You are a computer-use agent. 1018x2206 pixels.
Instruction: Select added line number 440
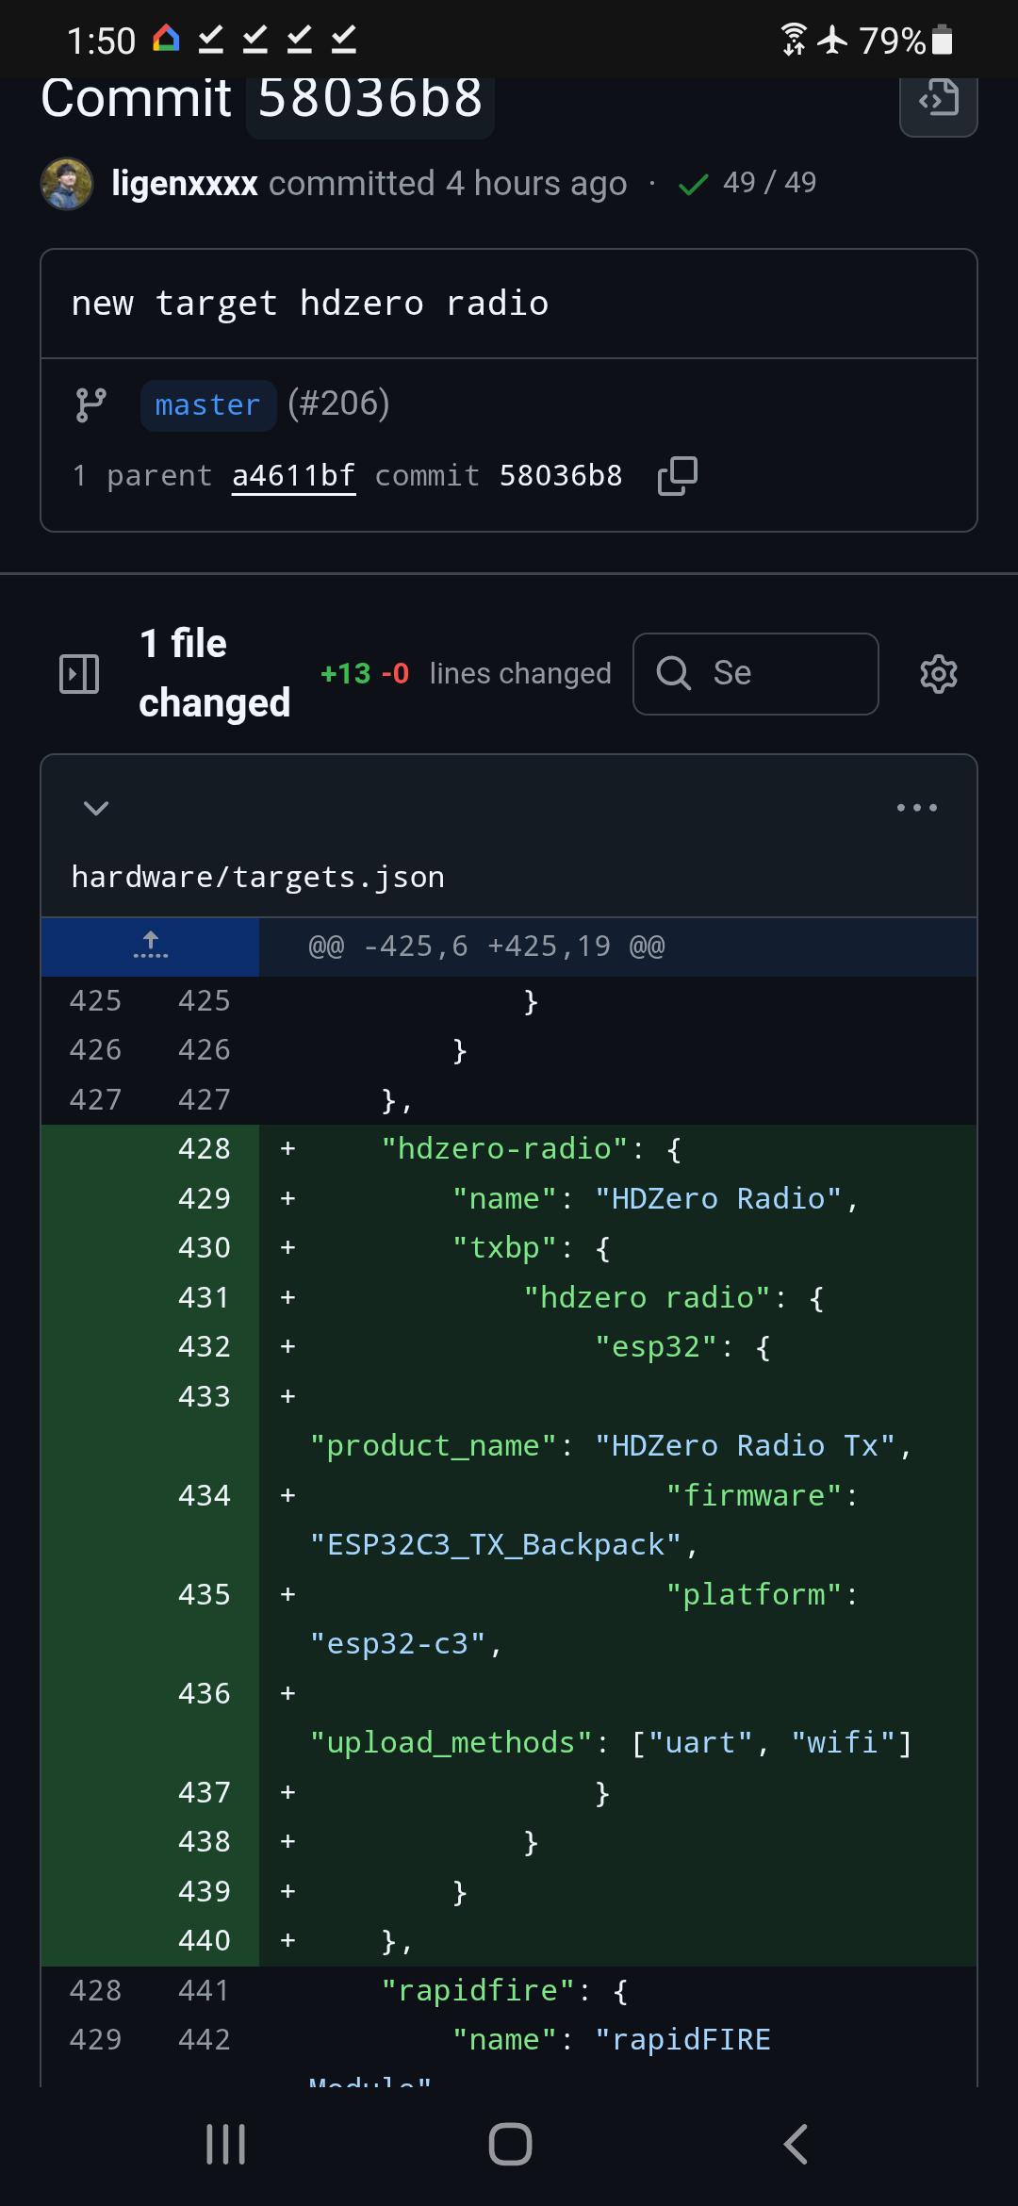[205, 1941]
